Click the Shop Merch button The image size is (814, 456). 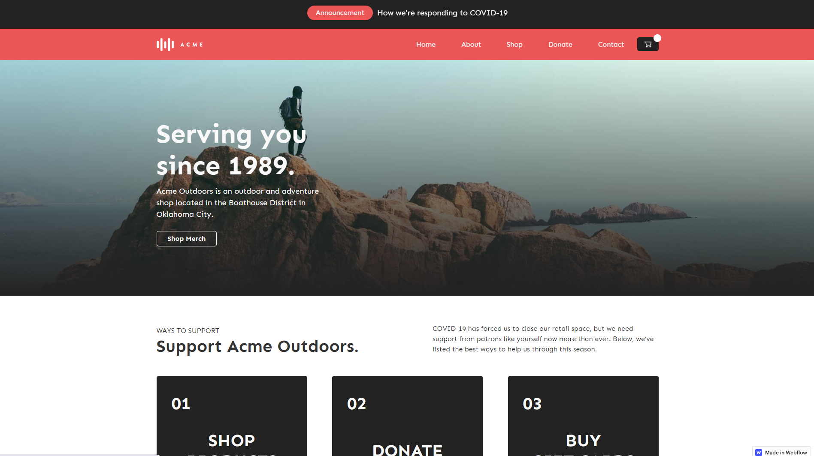pos(186,239)
